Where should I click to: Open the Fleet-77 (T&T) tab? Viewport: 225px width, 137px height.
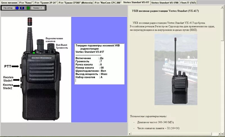click(188, 3)
